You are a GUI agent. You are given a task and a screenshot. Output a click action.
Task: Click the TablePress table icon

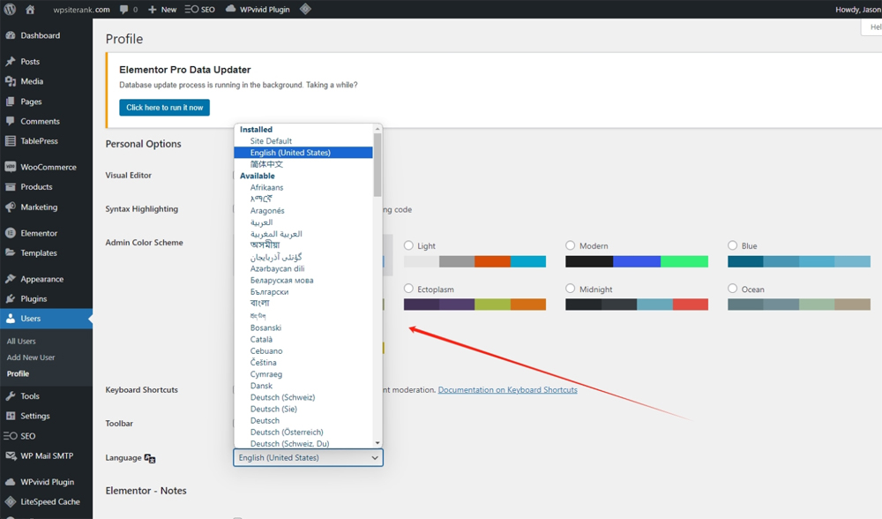point(10,141)
